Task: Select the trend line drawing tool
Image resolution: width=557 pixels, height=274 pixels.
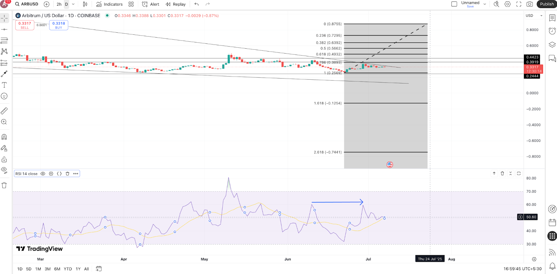Action: (4, 30)
